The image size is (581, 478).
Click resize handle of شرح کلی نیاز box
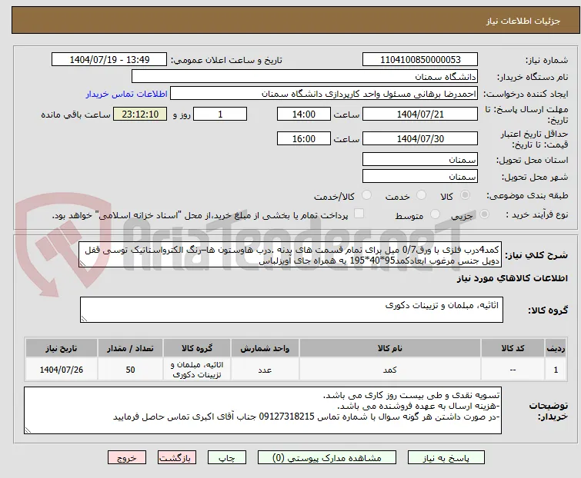[82, 264]
